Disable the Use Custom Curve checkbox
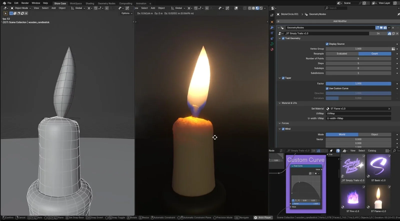This screenshot has height=221, width=400. 327,88
